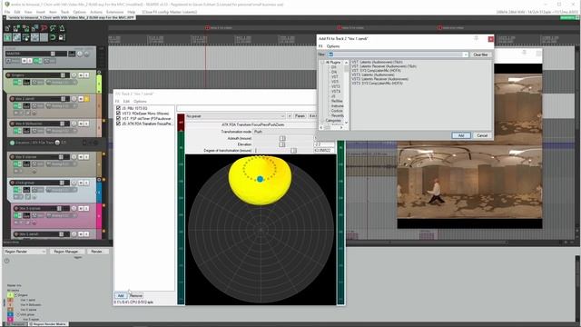The height and width of the screenshot is (327, 581).
Task: Collapse Singers in the region matrix list
Action: click(x=16, y=295)
